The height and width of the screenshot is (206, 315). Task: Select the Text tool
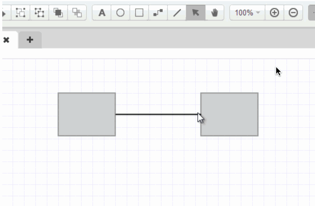102,13
